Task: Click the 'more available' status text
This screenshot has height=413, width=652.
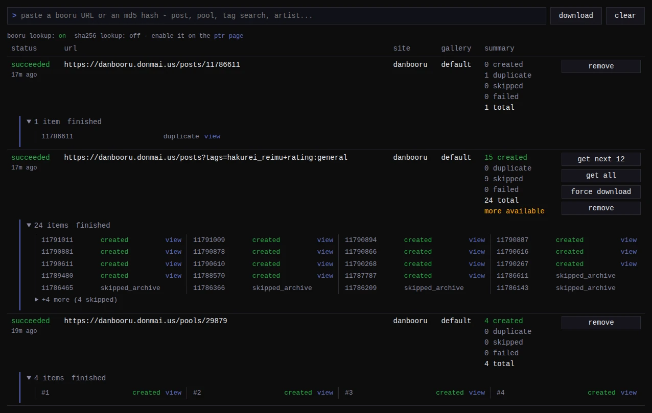Action: (515, 211)
